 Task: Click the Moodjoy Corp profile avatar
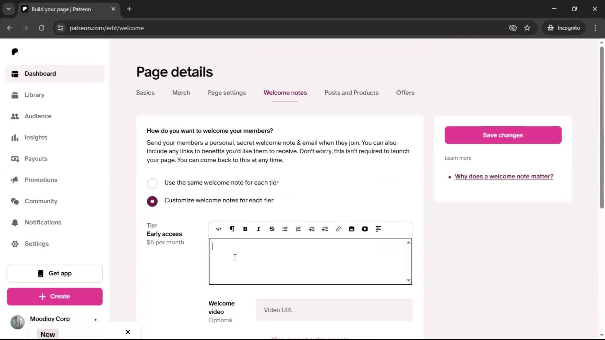(x=18, y=322)
